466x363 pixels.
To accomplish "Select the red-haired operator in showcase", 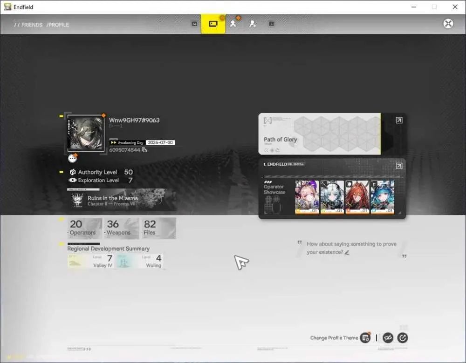I will click(357, 197).
